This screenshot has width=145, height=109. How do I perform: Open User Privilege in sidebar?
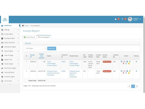10,56
